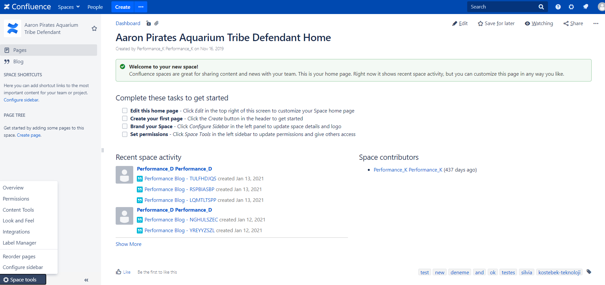Click blog icon beside NGHULSZEC entry
The width and height of the screenshot is (605, 285).
[140, 220]
